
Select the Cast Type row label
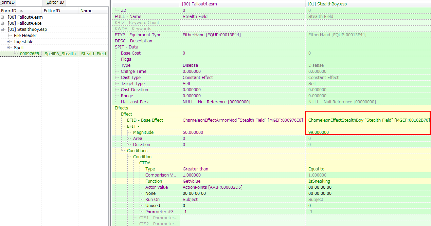131,77
